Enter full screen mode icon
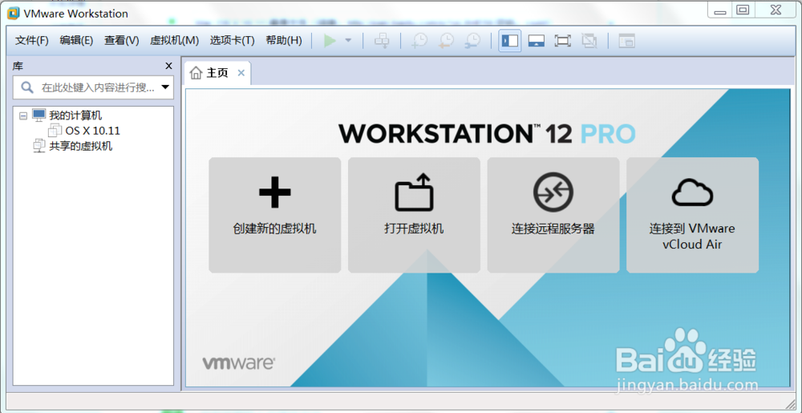This screenshot has height=413, width=802. tap(563, 41)
